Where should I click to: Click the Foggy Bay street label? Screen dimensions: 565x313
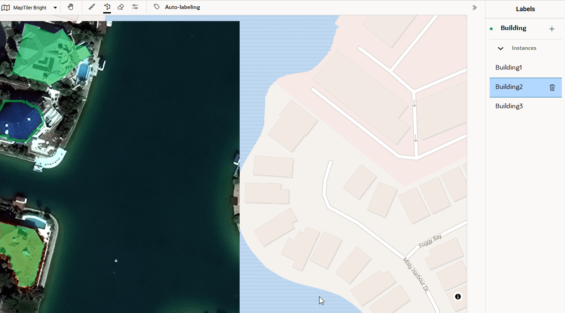point(430,241)
